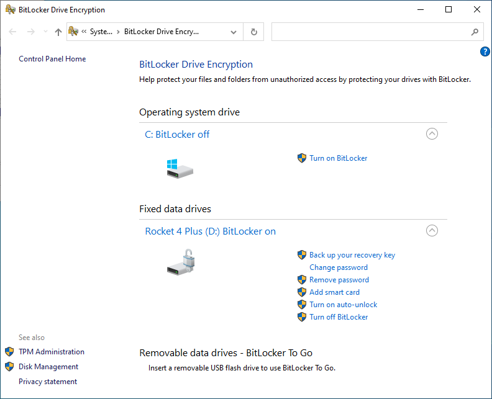
Task: Turn on BitLocker for the C: drive
Action: pos(338,158)
